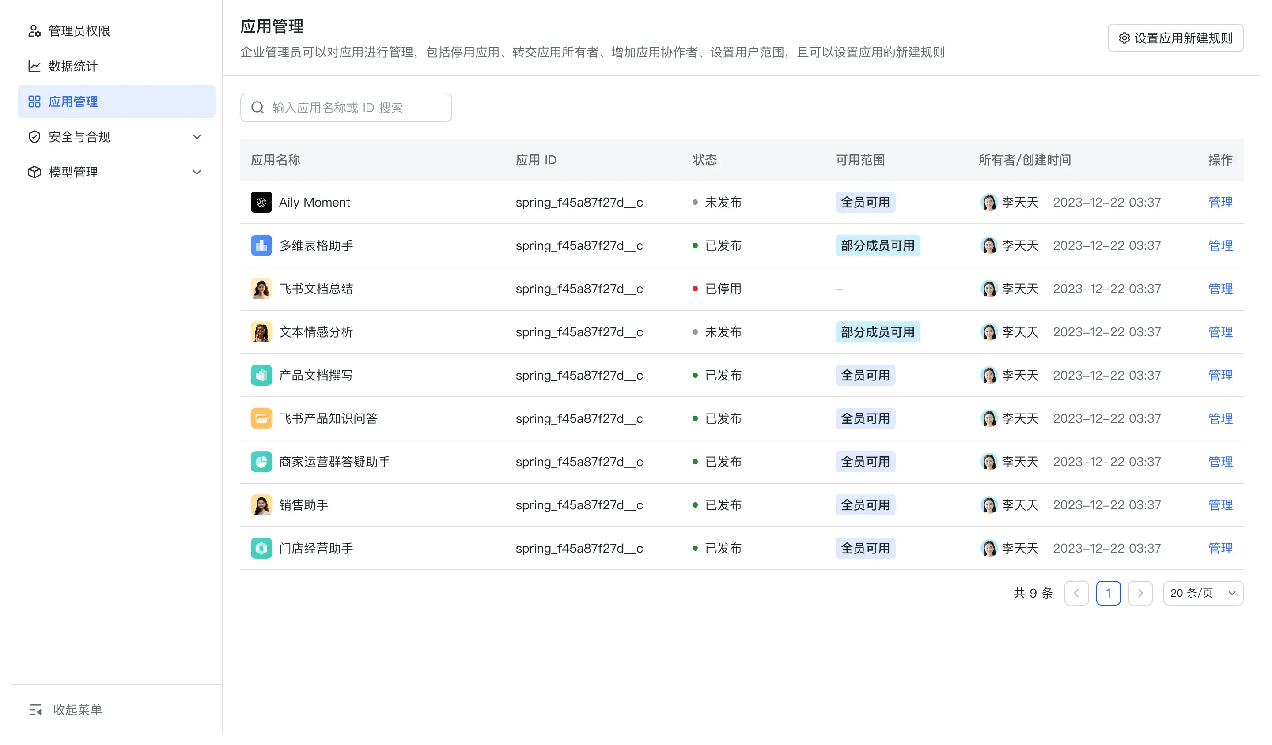This screenshot has height=745, width=1272.
Task: Click the app name text Aily Moment
Action: pyautogui.click(x=319, y=205)
